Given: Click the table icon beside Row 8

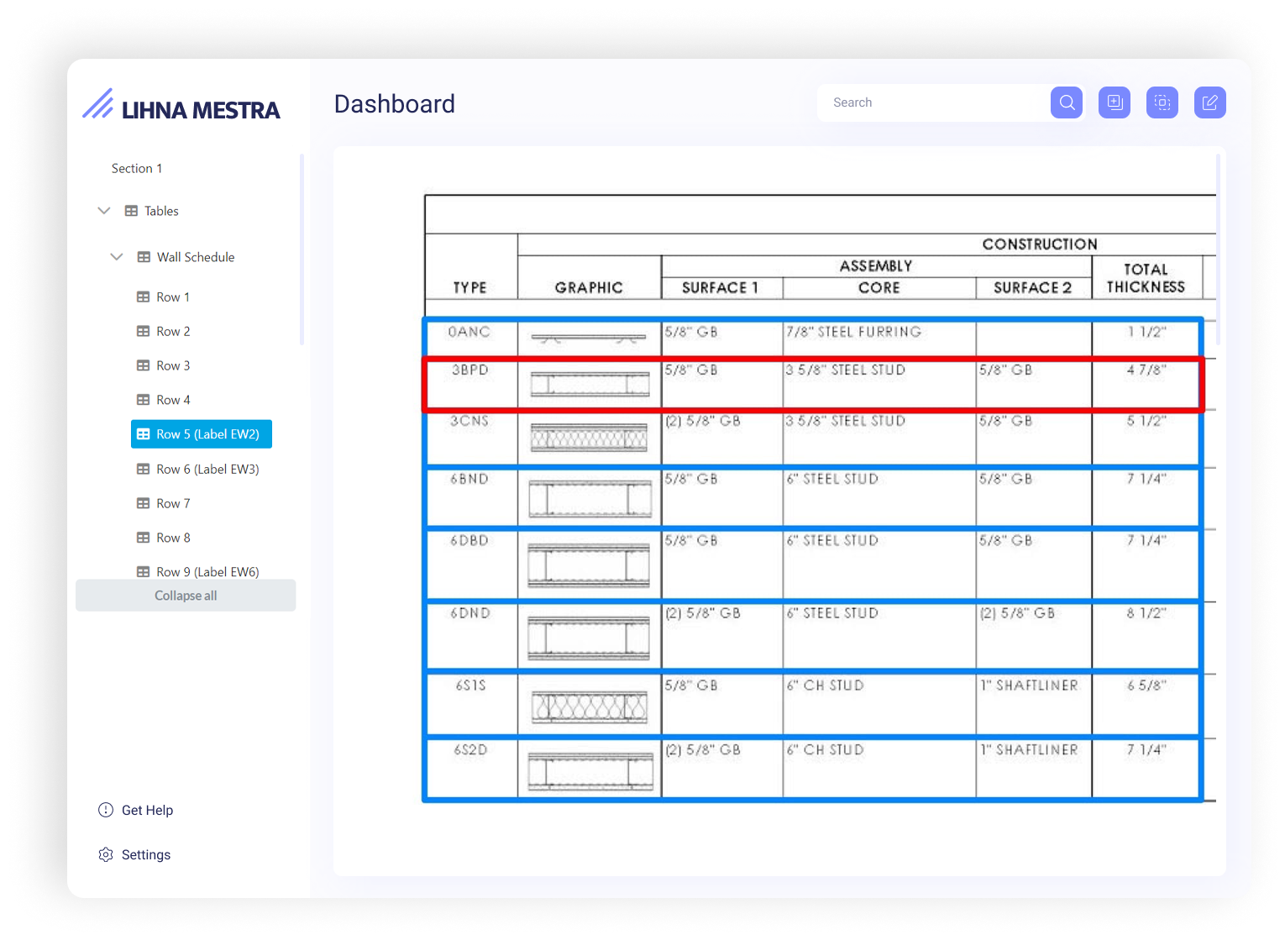Looking at the screenshot, I should pyautogui.click(x=143, y=538).
